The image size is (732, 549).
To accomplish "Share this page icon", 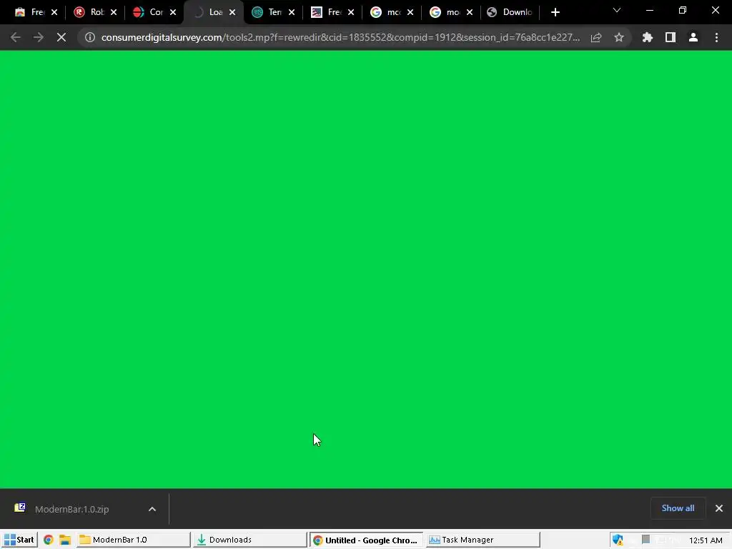I will [596, 37].
